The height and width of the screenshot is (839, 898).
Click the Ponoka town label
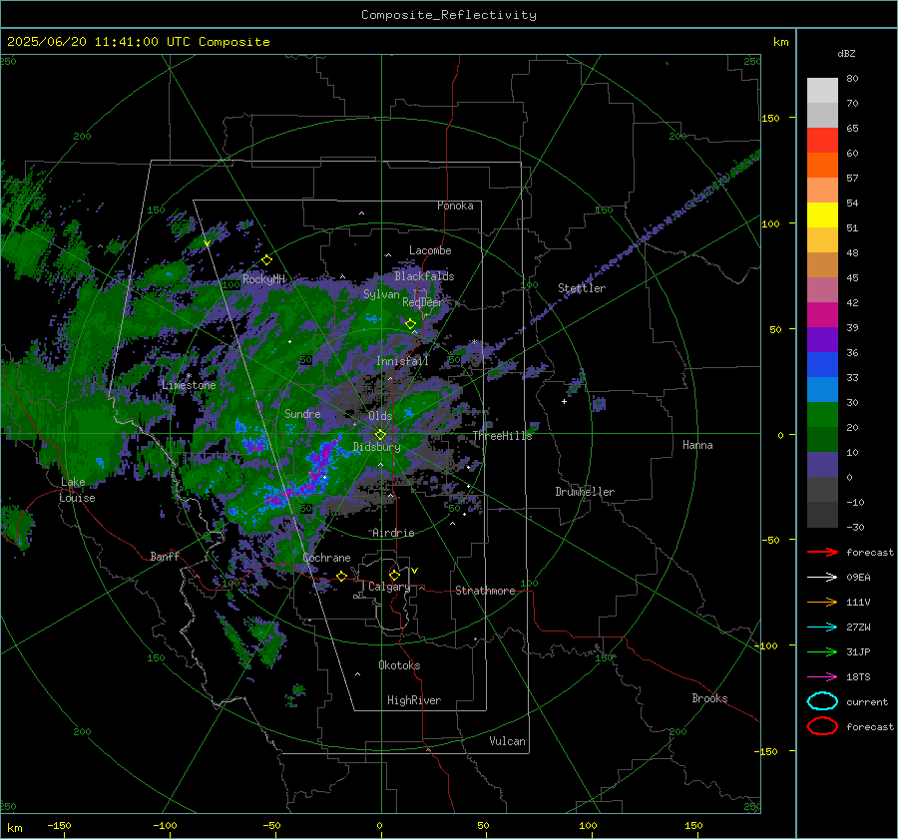(x=455, y=206)
